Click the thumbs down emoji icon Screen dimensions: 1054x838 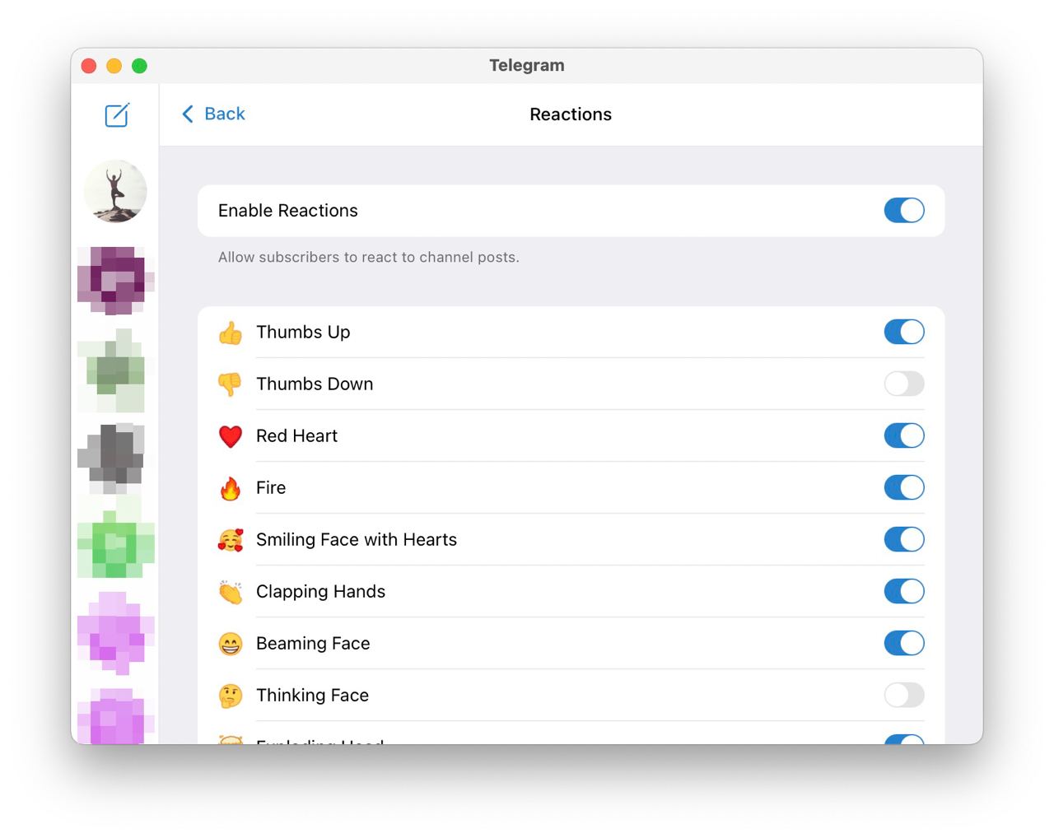231,384
